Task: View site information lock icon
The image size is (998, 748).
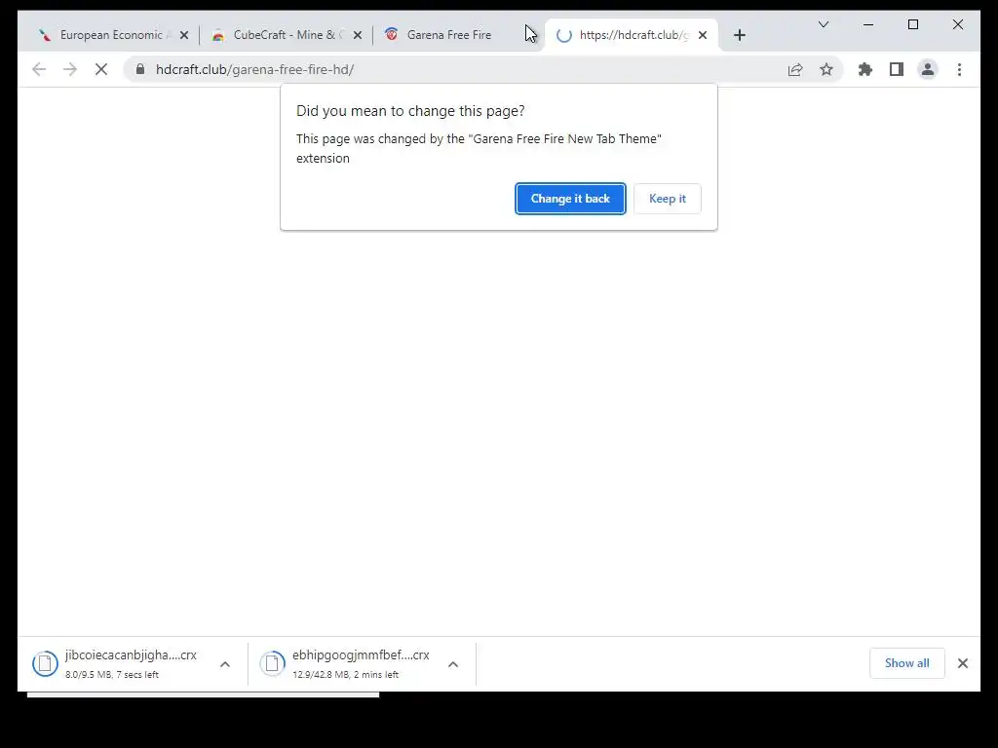Action: coord(140,69)
